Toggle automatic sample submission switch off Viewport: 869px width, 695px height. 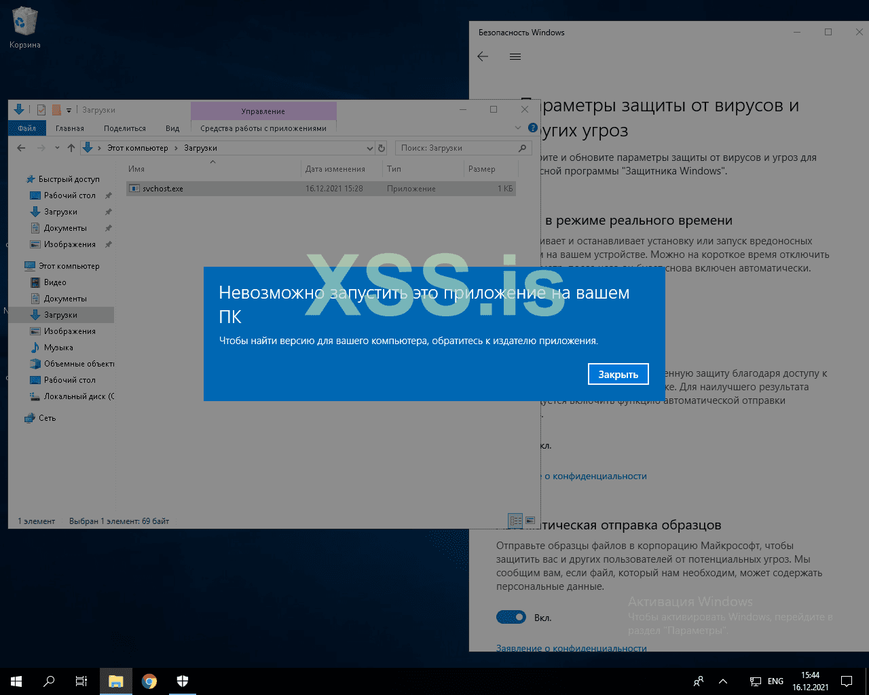pos(511,617)
